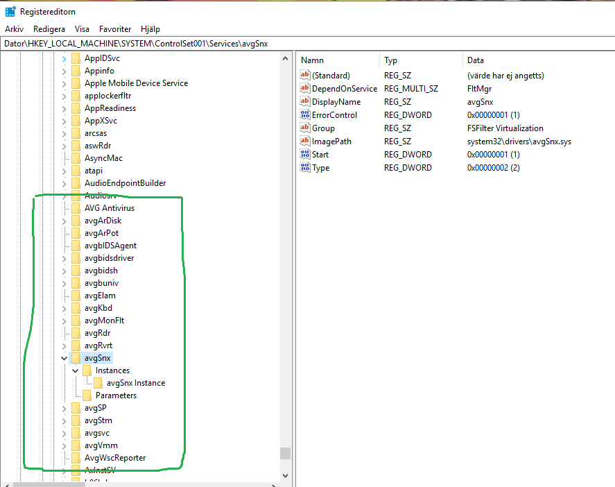Expand the AppIDSvc key
This screenshot has width=615, height=487.
point(64,59)
